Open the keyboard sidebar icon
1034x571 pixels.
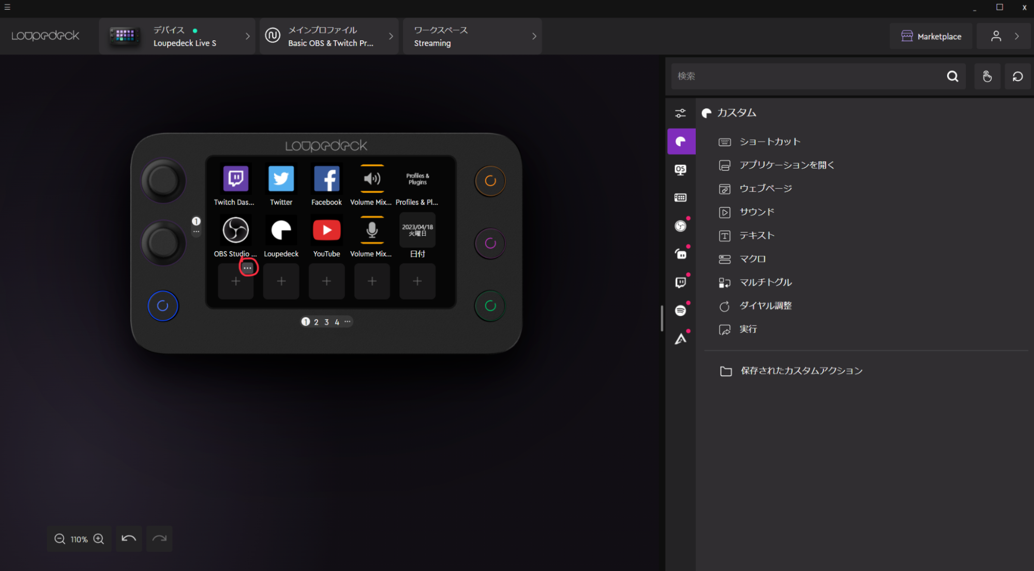(x=681, y=197)
